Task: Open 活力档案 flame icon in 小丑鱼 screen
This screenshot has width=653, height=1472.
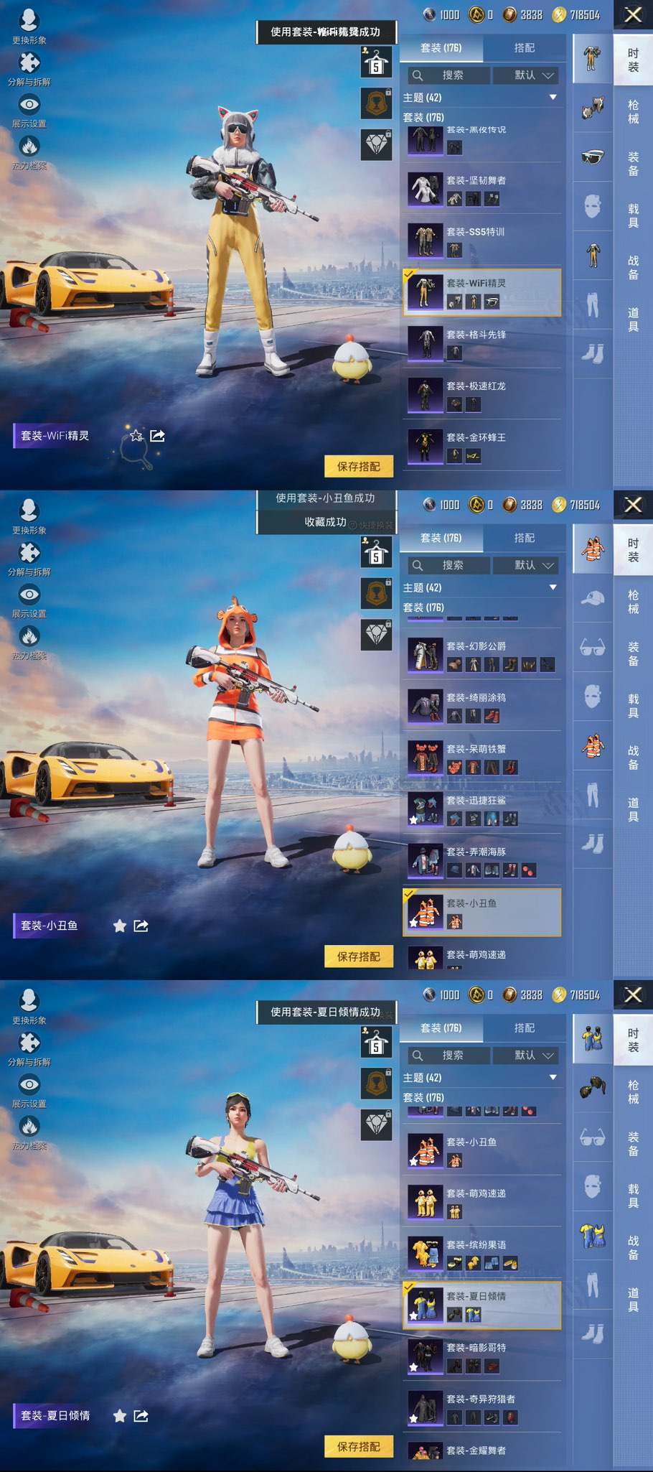Action: 29,642
